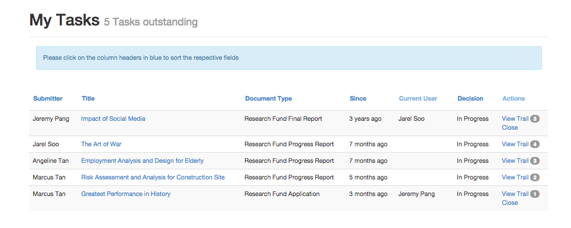This screenshot has height=228, width=571.
Task: Click 'Research Fund Application' cell
Action: coord(282,194)
